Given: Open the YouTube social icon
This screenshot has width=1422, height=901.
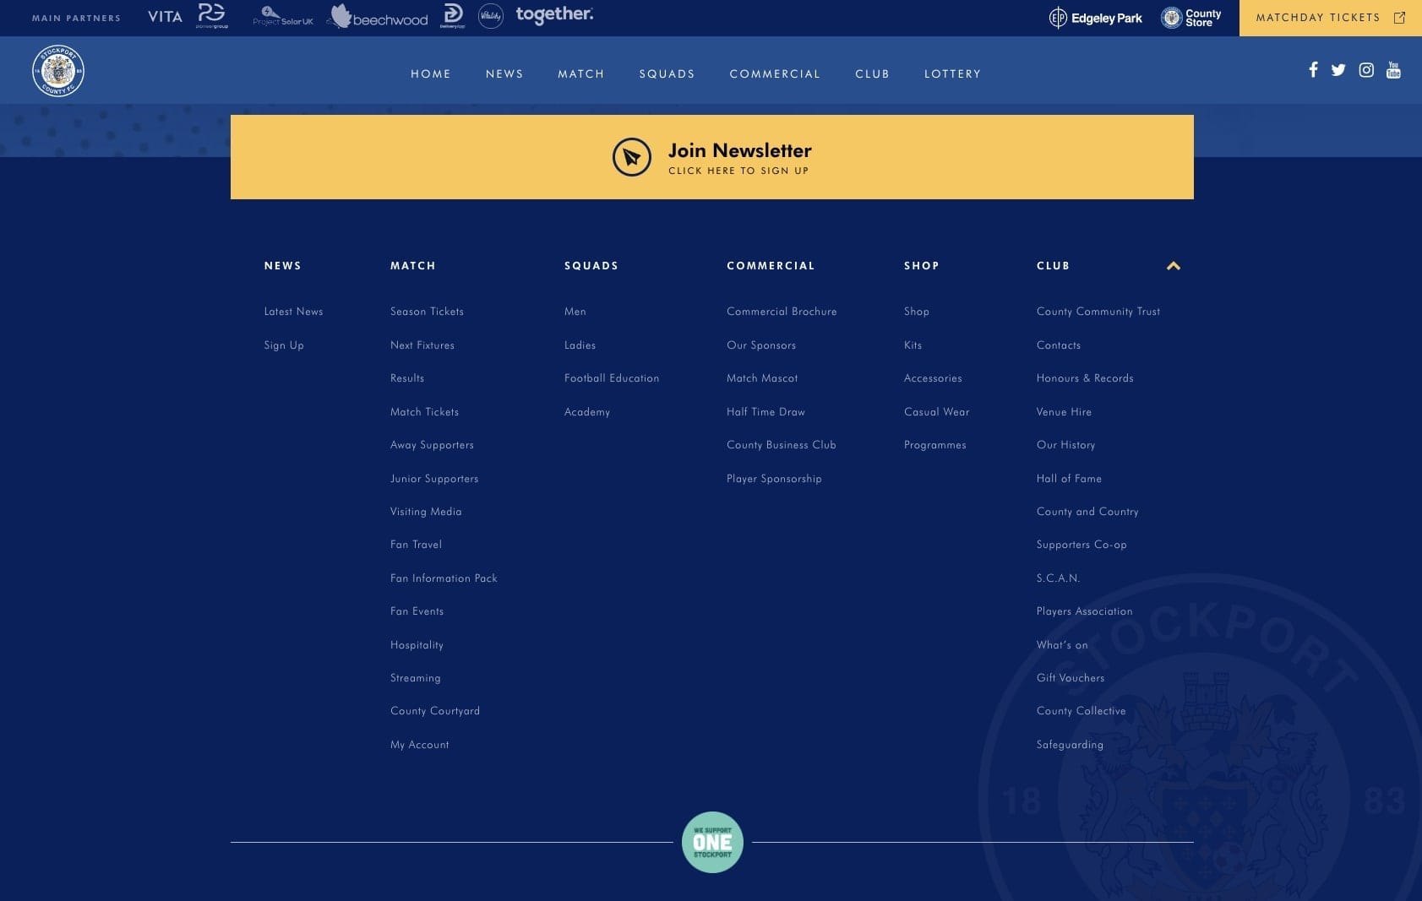Looking at the screenshot, I should (1393, 70).
